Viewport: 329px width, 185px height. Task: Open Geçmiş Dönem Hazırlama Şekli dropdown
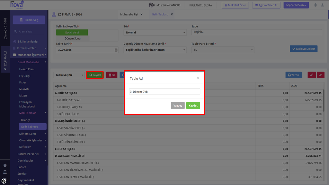155,50
